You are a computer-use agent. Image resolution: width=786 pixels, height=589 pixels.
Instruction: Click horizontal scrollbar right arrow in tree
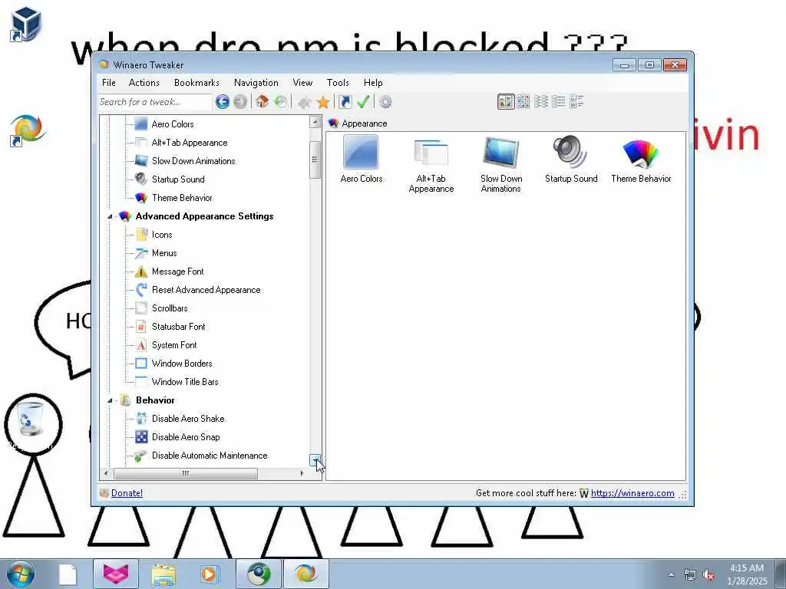pyautogui.click(x=301, y=473)
